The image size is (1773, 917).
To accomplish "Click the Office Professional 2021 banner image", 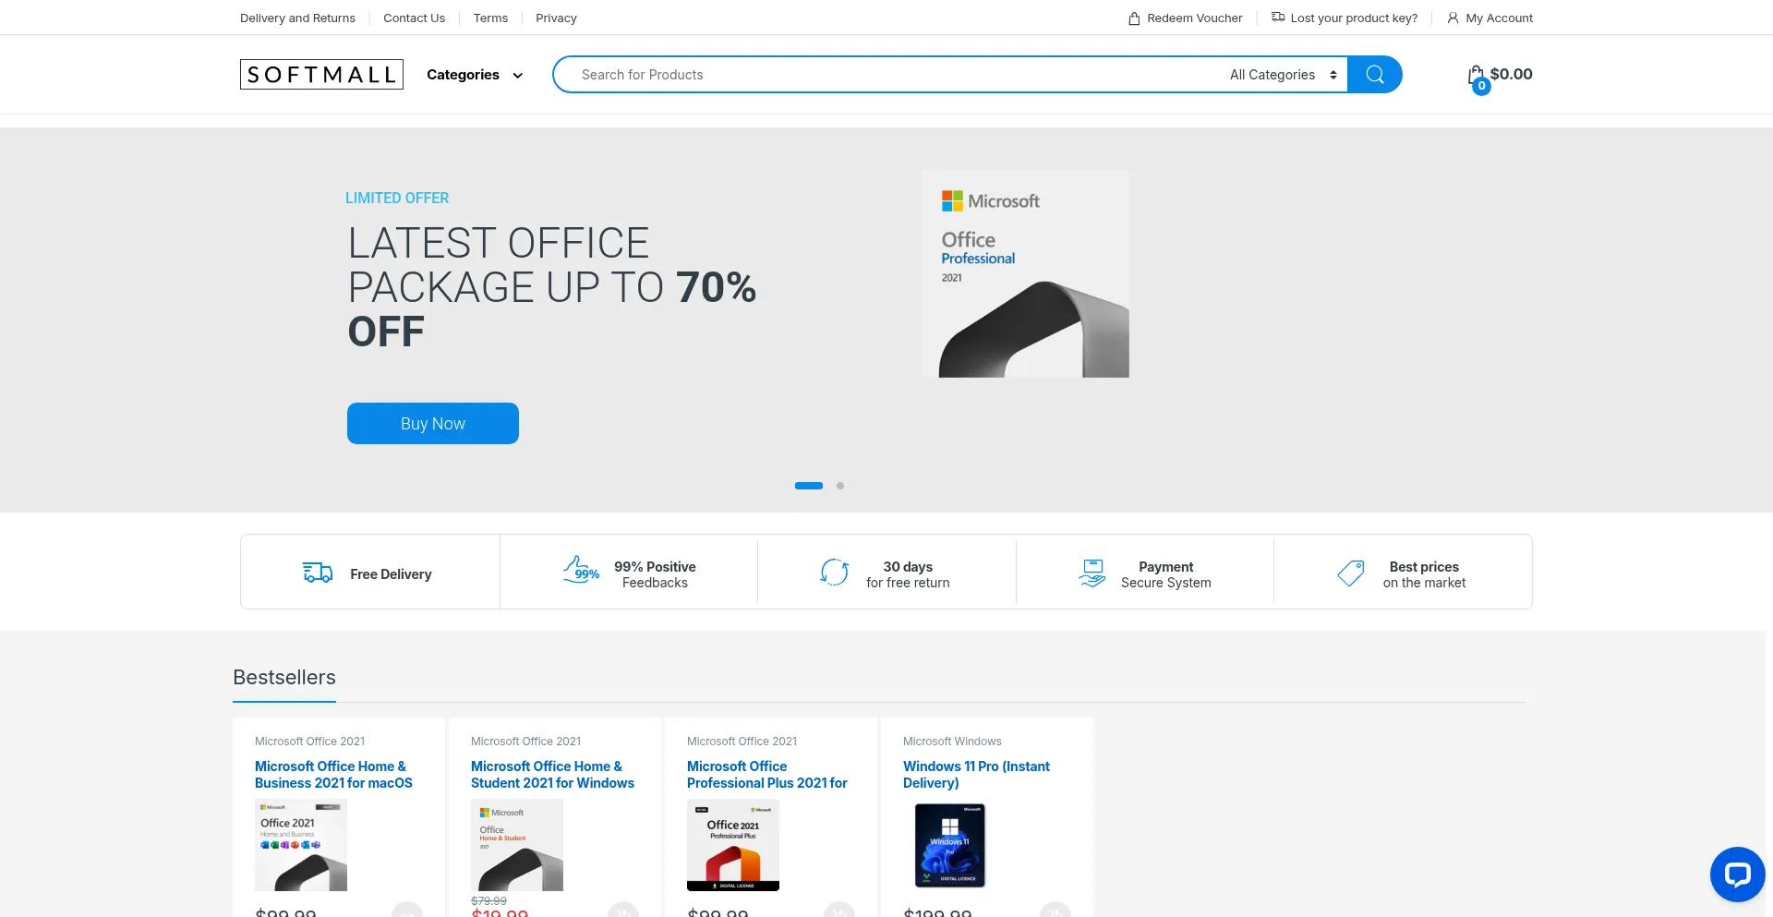I will coord(1025,273).
